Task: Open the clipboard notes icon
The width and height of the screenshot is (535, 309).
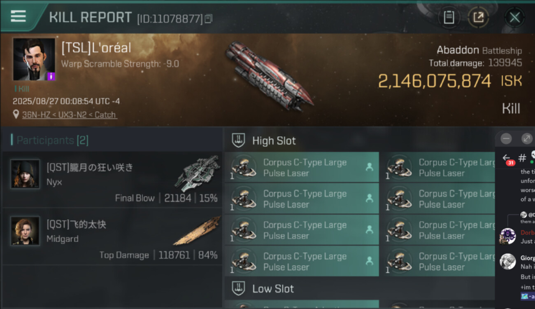Action: click(449, 17)
